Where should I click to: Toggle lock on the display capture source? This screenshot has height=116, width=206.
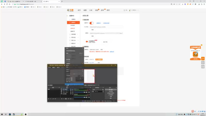pyautogui.click(x=73, y=89)
